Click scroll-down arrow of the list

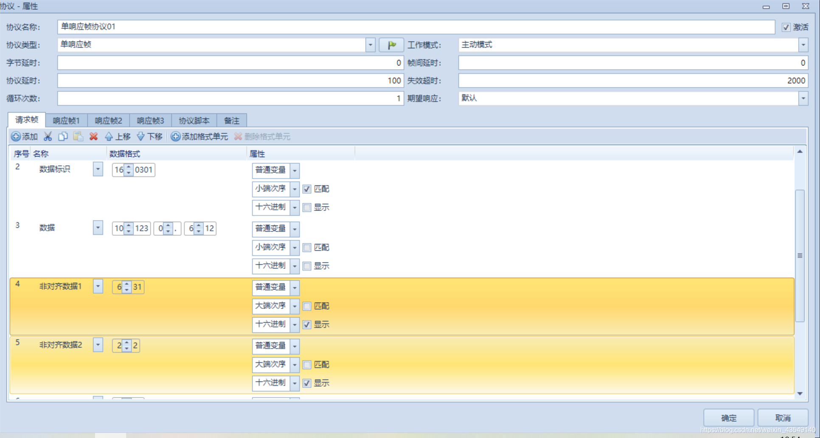point(800,394)
